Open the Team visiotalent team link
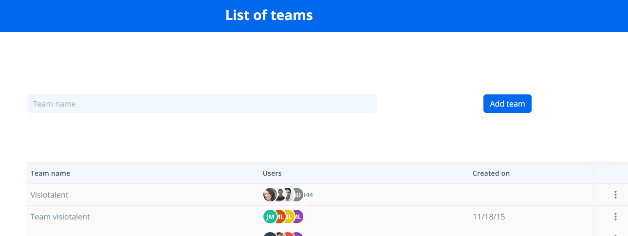The height and width of the screenshot is (236, 628). [x=60, y=217]
